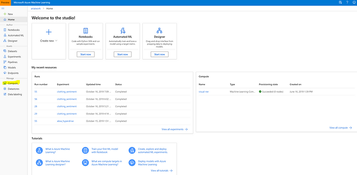Image resolution: width=357 pixels, height=175 pixels.
Task: Click the Preview badge in the top bar
Action: click(6, 2)
